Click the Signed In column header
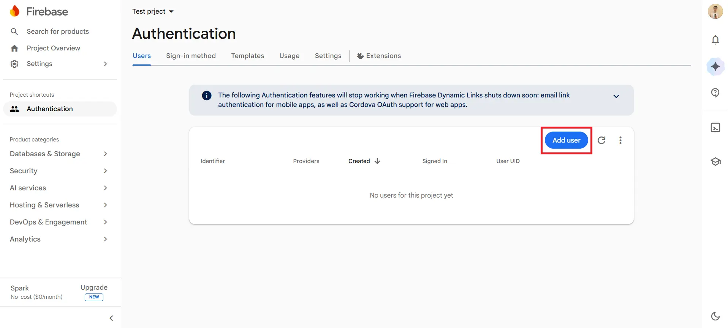Image resolution: width=728 pixels, height=328 pixels. click(x=435, y=161)
